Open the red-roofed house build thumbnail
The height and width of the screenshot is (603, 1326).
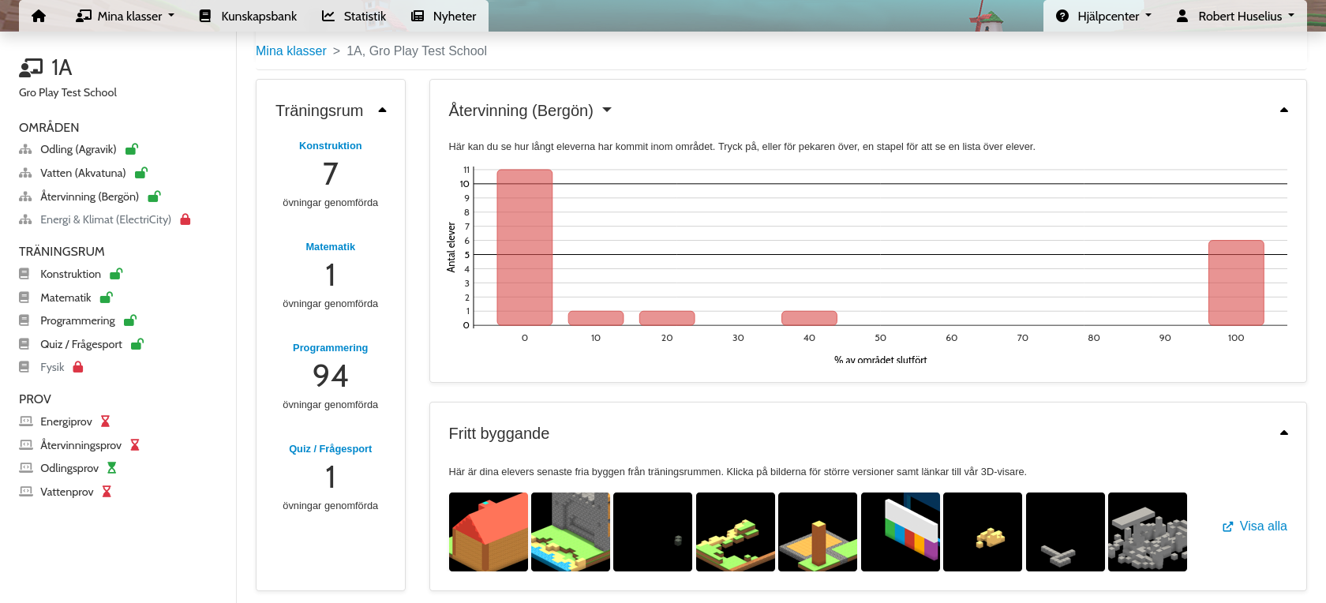click(x=489, y=532)
